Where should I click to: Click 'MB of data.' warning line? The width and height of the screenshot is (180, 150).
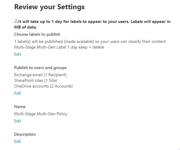point(26,27)
